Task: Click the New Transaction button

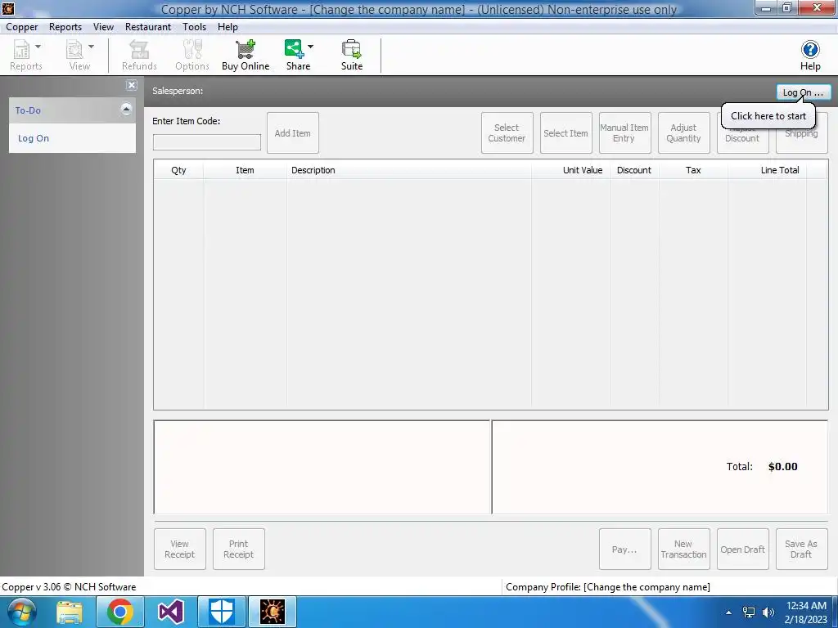Action: [683, 549]
